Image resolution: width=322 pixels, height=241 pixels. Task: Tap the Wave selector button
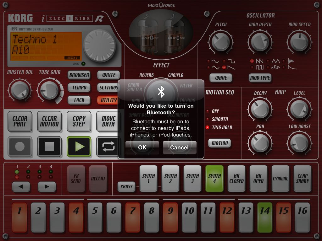click(x=221, y=78)
